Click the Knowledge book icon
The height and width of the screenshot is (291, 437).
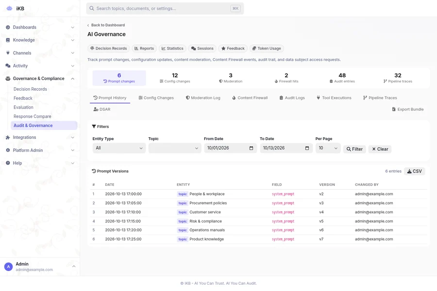tap(8, 40)
